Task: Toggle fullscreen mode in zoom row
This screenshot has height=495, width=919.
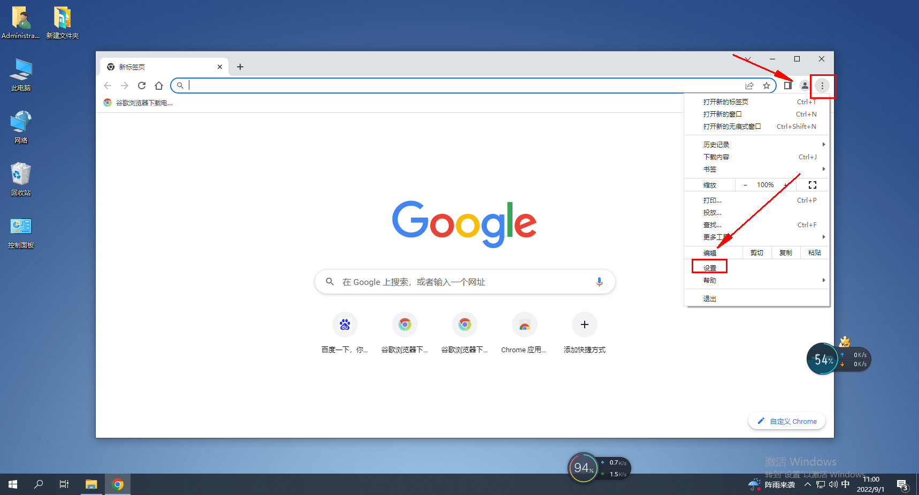Action: (812, 185)
